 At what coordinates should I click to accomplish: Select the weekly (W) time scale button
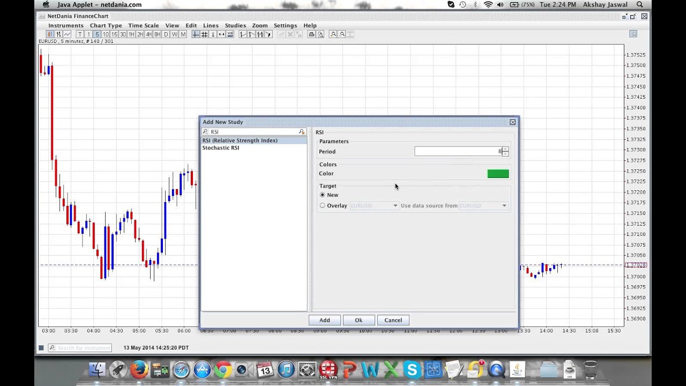coord(174,34)
